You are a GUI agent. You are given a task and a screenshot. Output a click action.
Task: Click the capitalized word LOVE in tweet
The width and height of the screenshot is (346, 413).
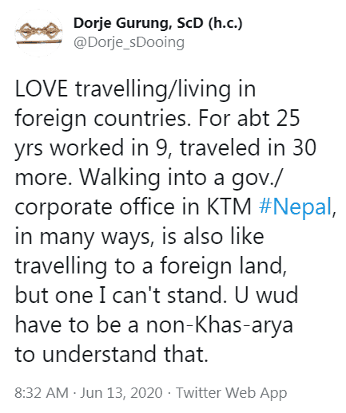coord(42,88)
